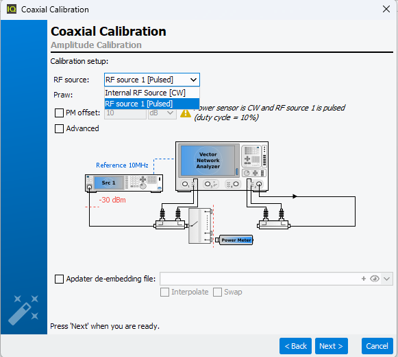Check the Advanced option
Screen dimensions: 398x357
[59, 128]
